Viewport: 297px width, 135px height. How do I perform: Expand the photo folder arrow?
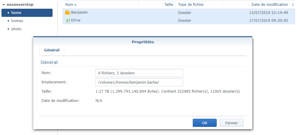[x=8, y=29]
